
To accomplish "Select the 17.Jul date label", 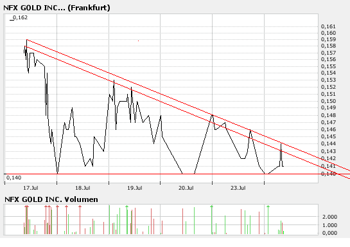I will 31,188.
